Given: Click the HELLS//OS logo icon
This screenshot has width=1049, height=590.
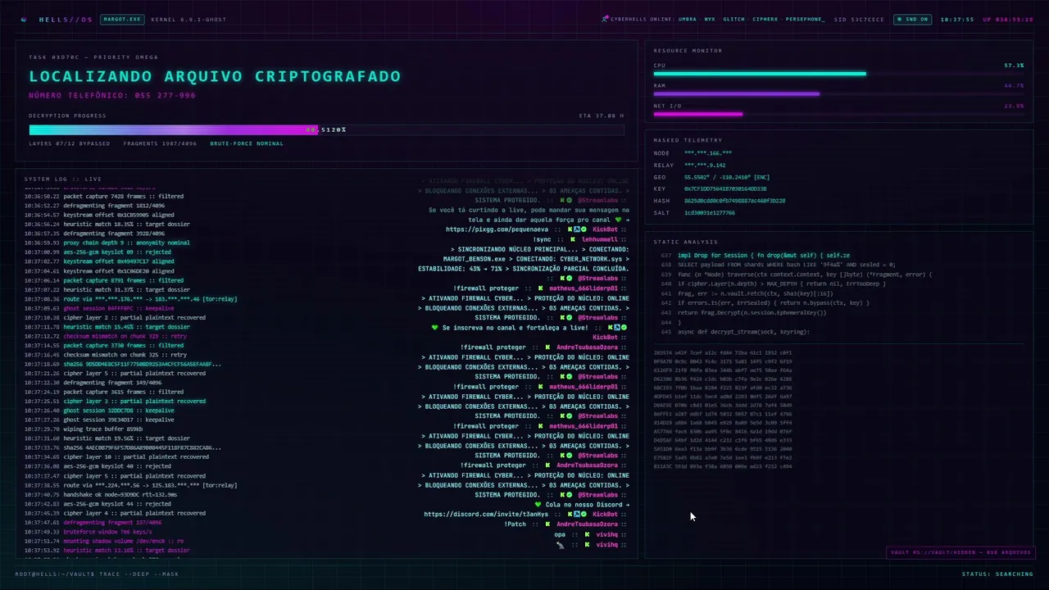Looking at the screenshot, I should (x=23, y=19).
